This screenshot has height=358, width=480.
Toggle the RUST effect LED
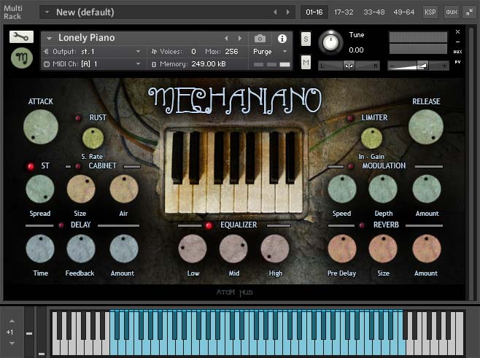pyautogui.click(x=78, y=118)
